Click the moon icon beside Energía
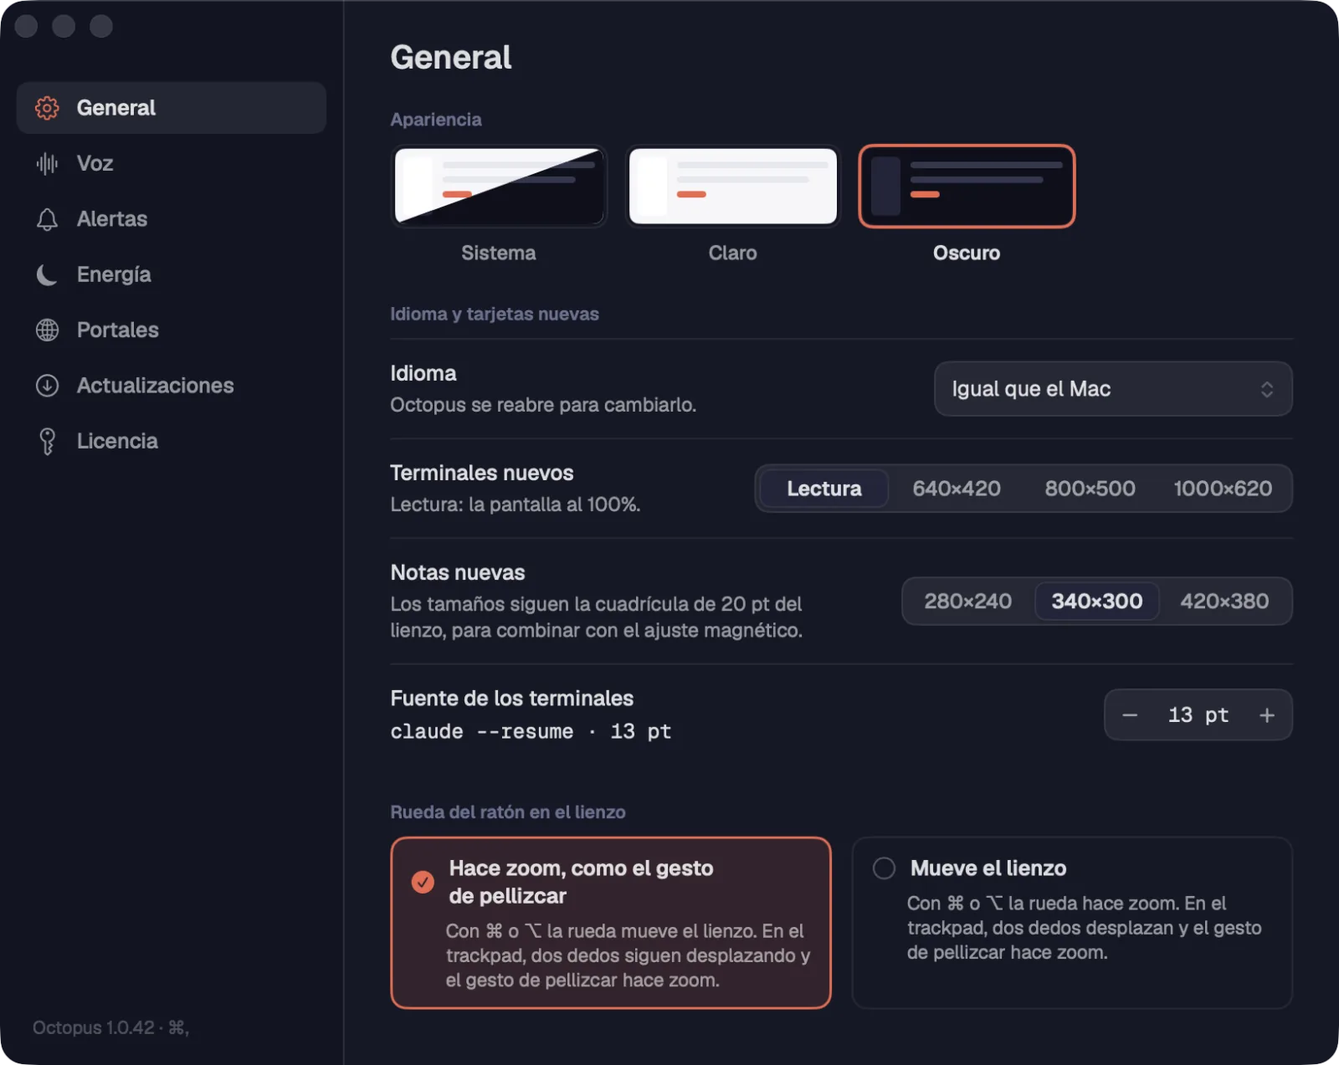The width and height of the screenshot is (1339, 1065). pyautogui.click(x=47, y=274)
